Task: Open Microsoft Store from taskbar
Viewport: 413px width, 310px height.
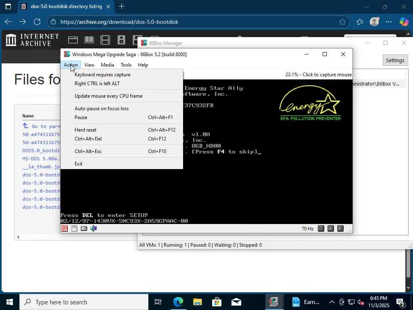Action: tap(217, 302)
